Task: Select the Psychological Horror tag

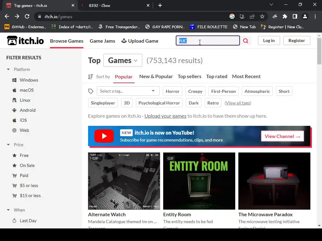Action: click(159, 103)
